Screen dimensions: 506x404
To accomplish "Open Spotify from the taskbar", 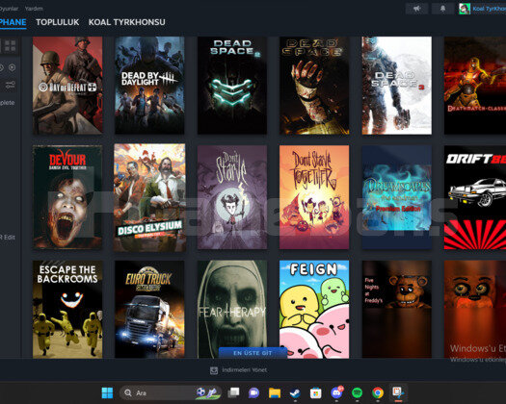I will pyautogui.click(x=357, y=392).
